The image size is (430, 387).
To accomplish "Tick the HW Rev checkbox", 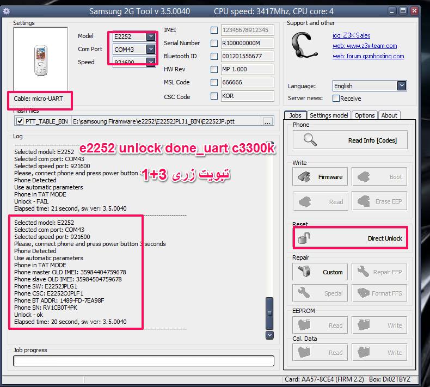I will pyautogui.click(x=214, y=69).
